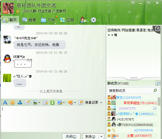Select member A(570009004)

(132, 130)
